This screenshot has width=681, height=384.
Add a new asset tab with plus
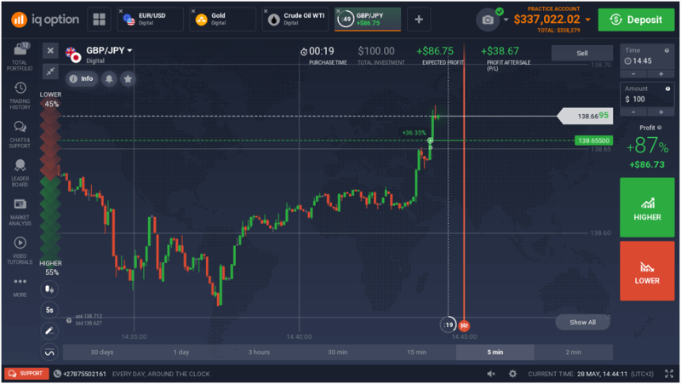[x=419, y=19]
